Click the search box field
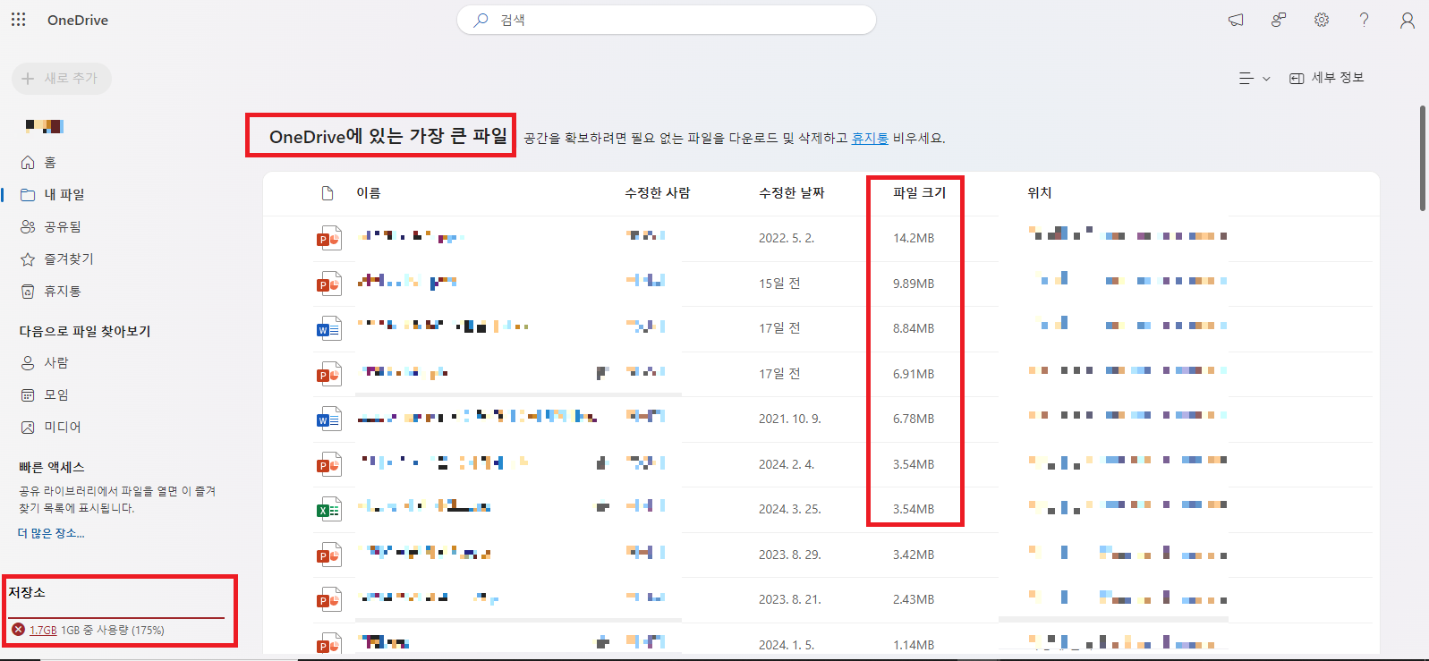 point(667,20)
